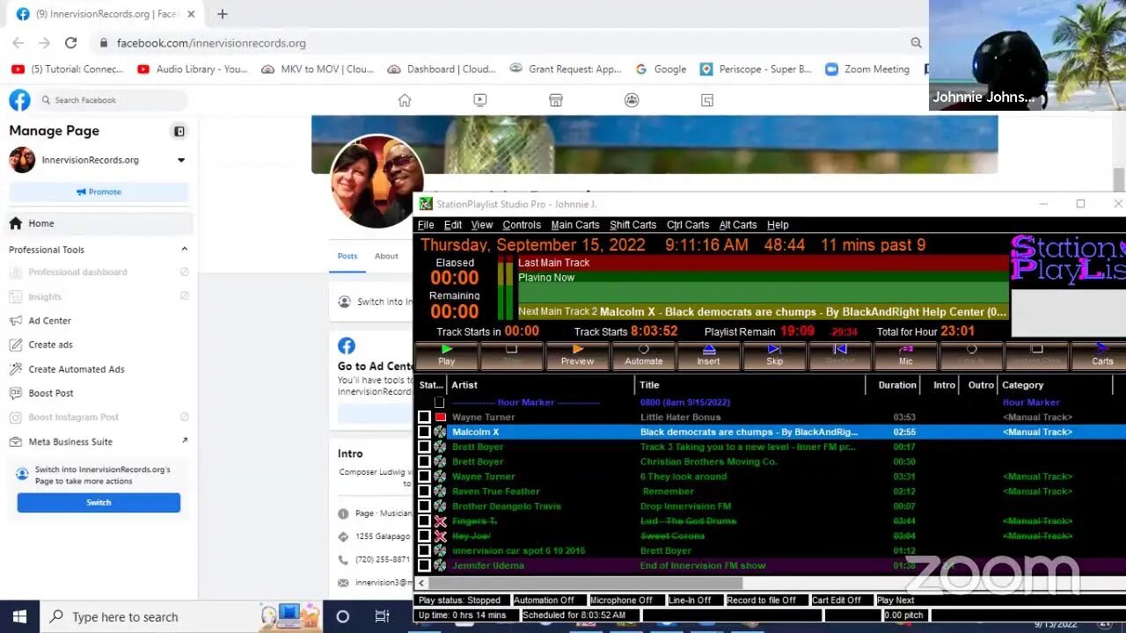The height and width of the screenshot is (633, 1126).
Task: Sort playlist by Artist column header
Action: (541, 385)
